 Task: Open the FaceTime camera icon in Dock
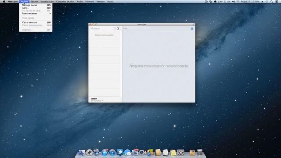pyautogui.click(x=143, y=152)
